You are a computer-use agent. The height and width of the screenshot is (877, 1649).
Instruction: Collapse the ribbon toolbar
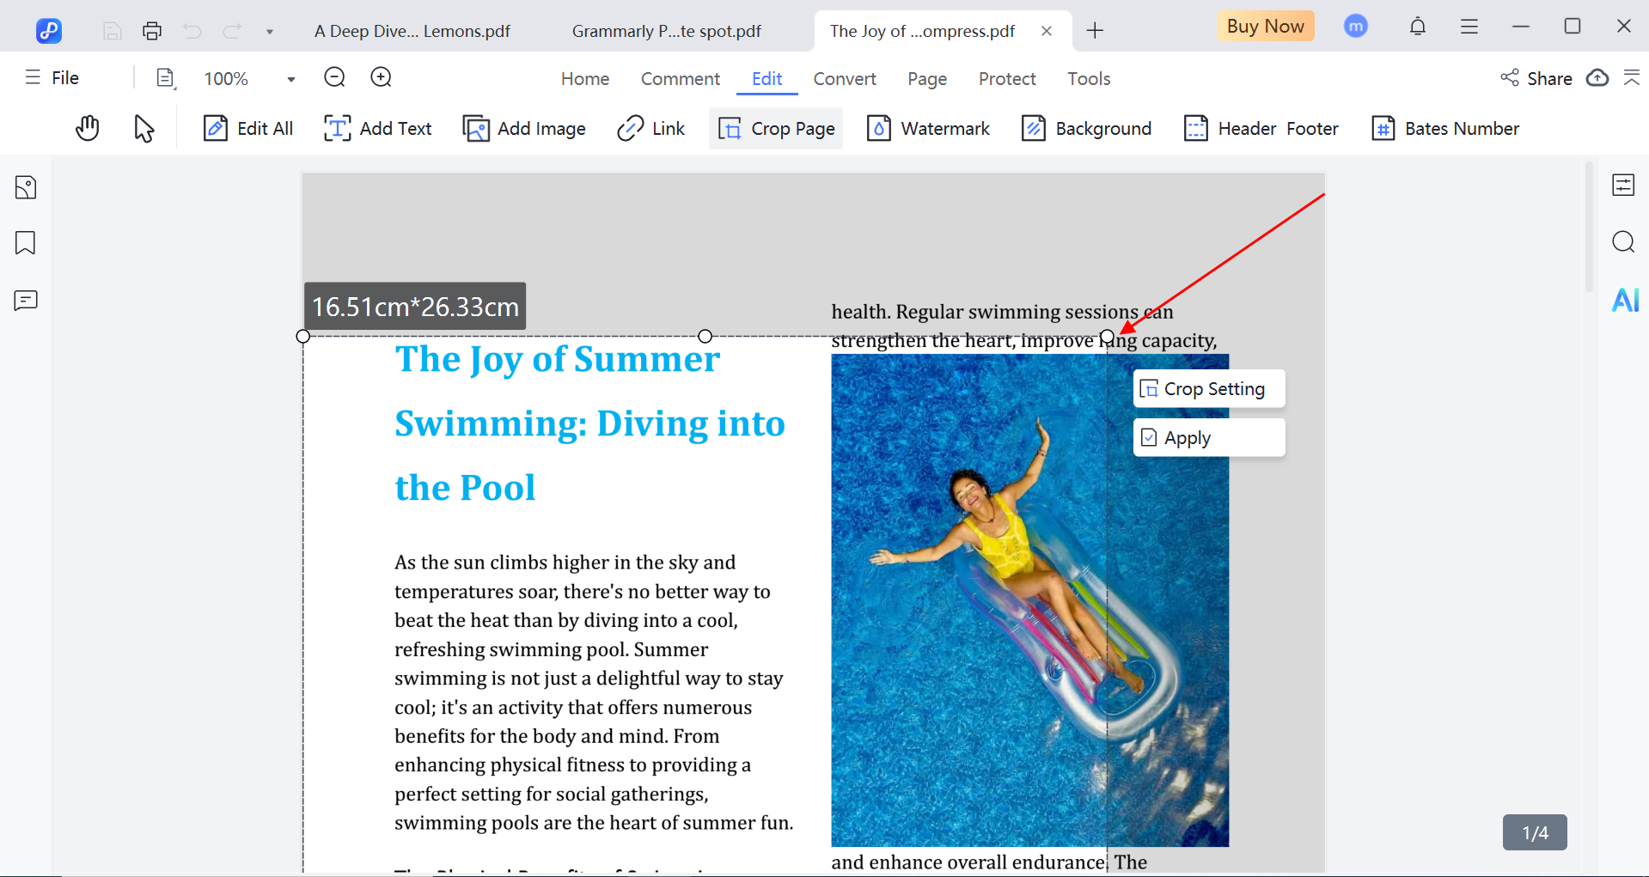(x=1631, y=78)
